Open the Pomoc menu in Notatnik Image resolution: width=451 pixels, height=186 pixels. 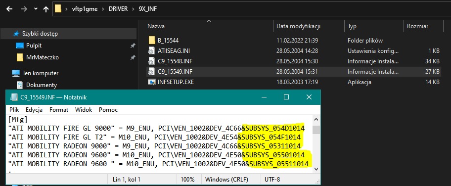(x=108, y=110)
